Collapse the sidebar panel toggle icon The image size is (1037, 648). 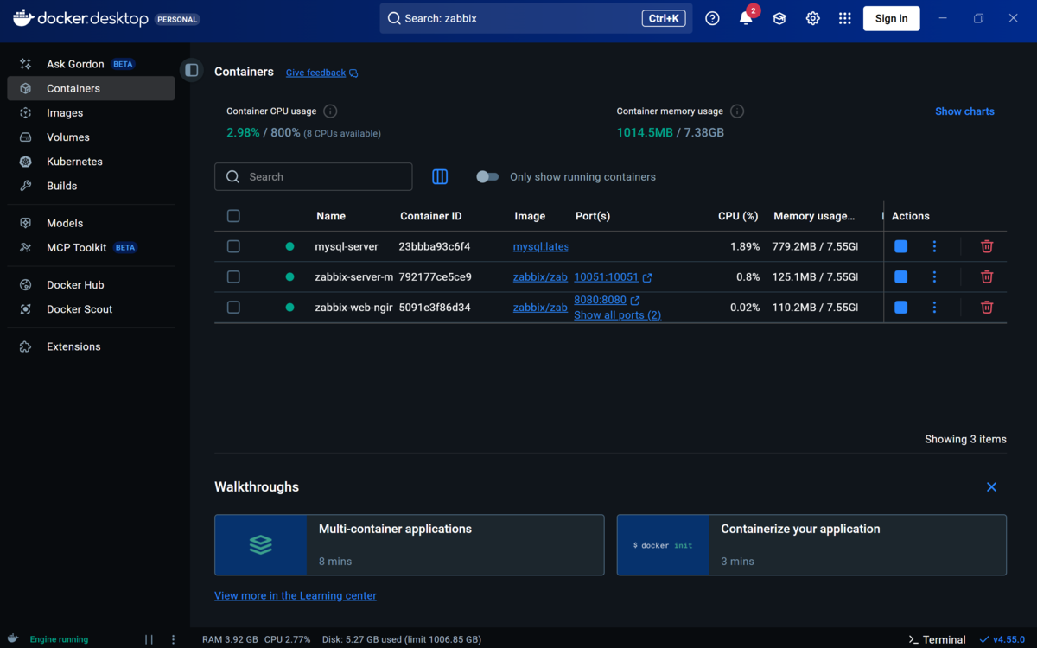[192, 70]
